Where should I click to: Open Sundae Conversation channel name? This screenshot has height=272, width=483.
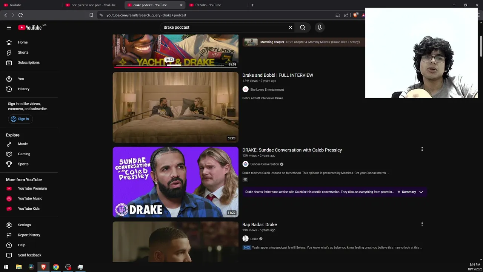coord(265,164)
